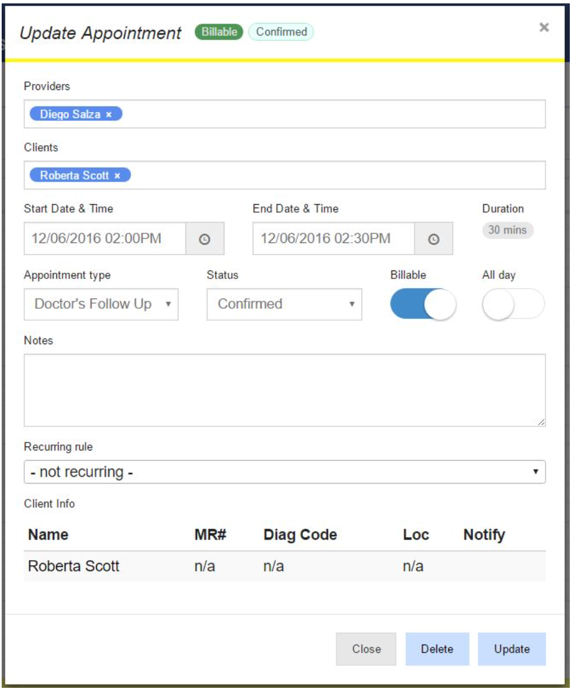Screen dimensions: 576x694
Task: Click the Confirmed badge in header
Action: (281, 32)
